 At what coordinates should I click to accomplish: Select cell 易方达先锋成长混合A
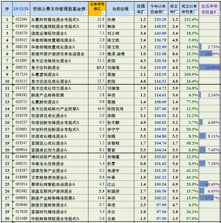click(59, 61)
